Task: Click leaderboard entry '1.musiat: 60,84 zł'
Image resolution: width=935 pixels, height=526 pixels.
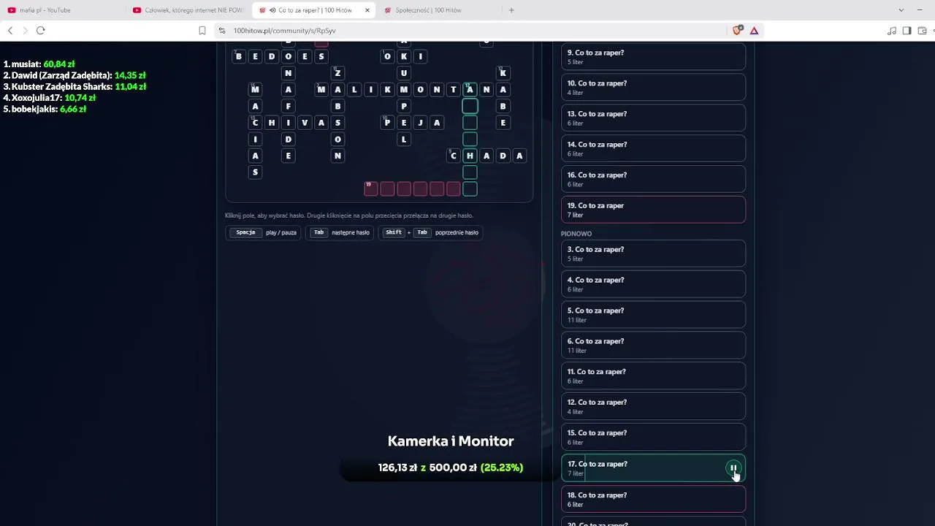Action: [x=39, y=64]
